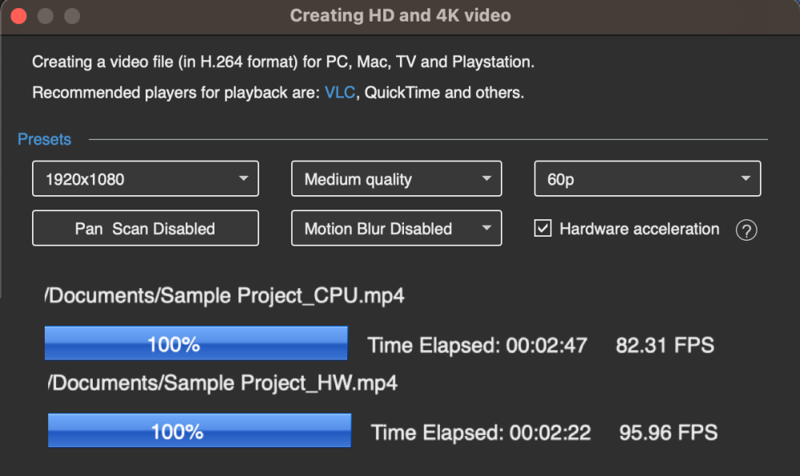Open the VLC link
This screenshot has width=800, height=476.
click(339, 93)
